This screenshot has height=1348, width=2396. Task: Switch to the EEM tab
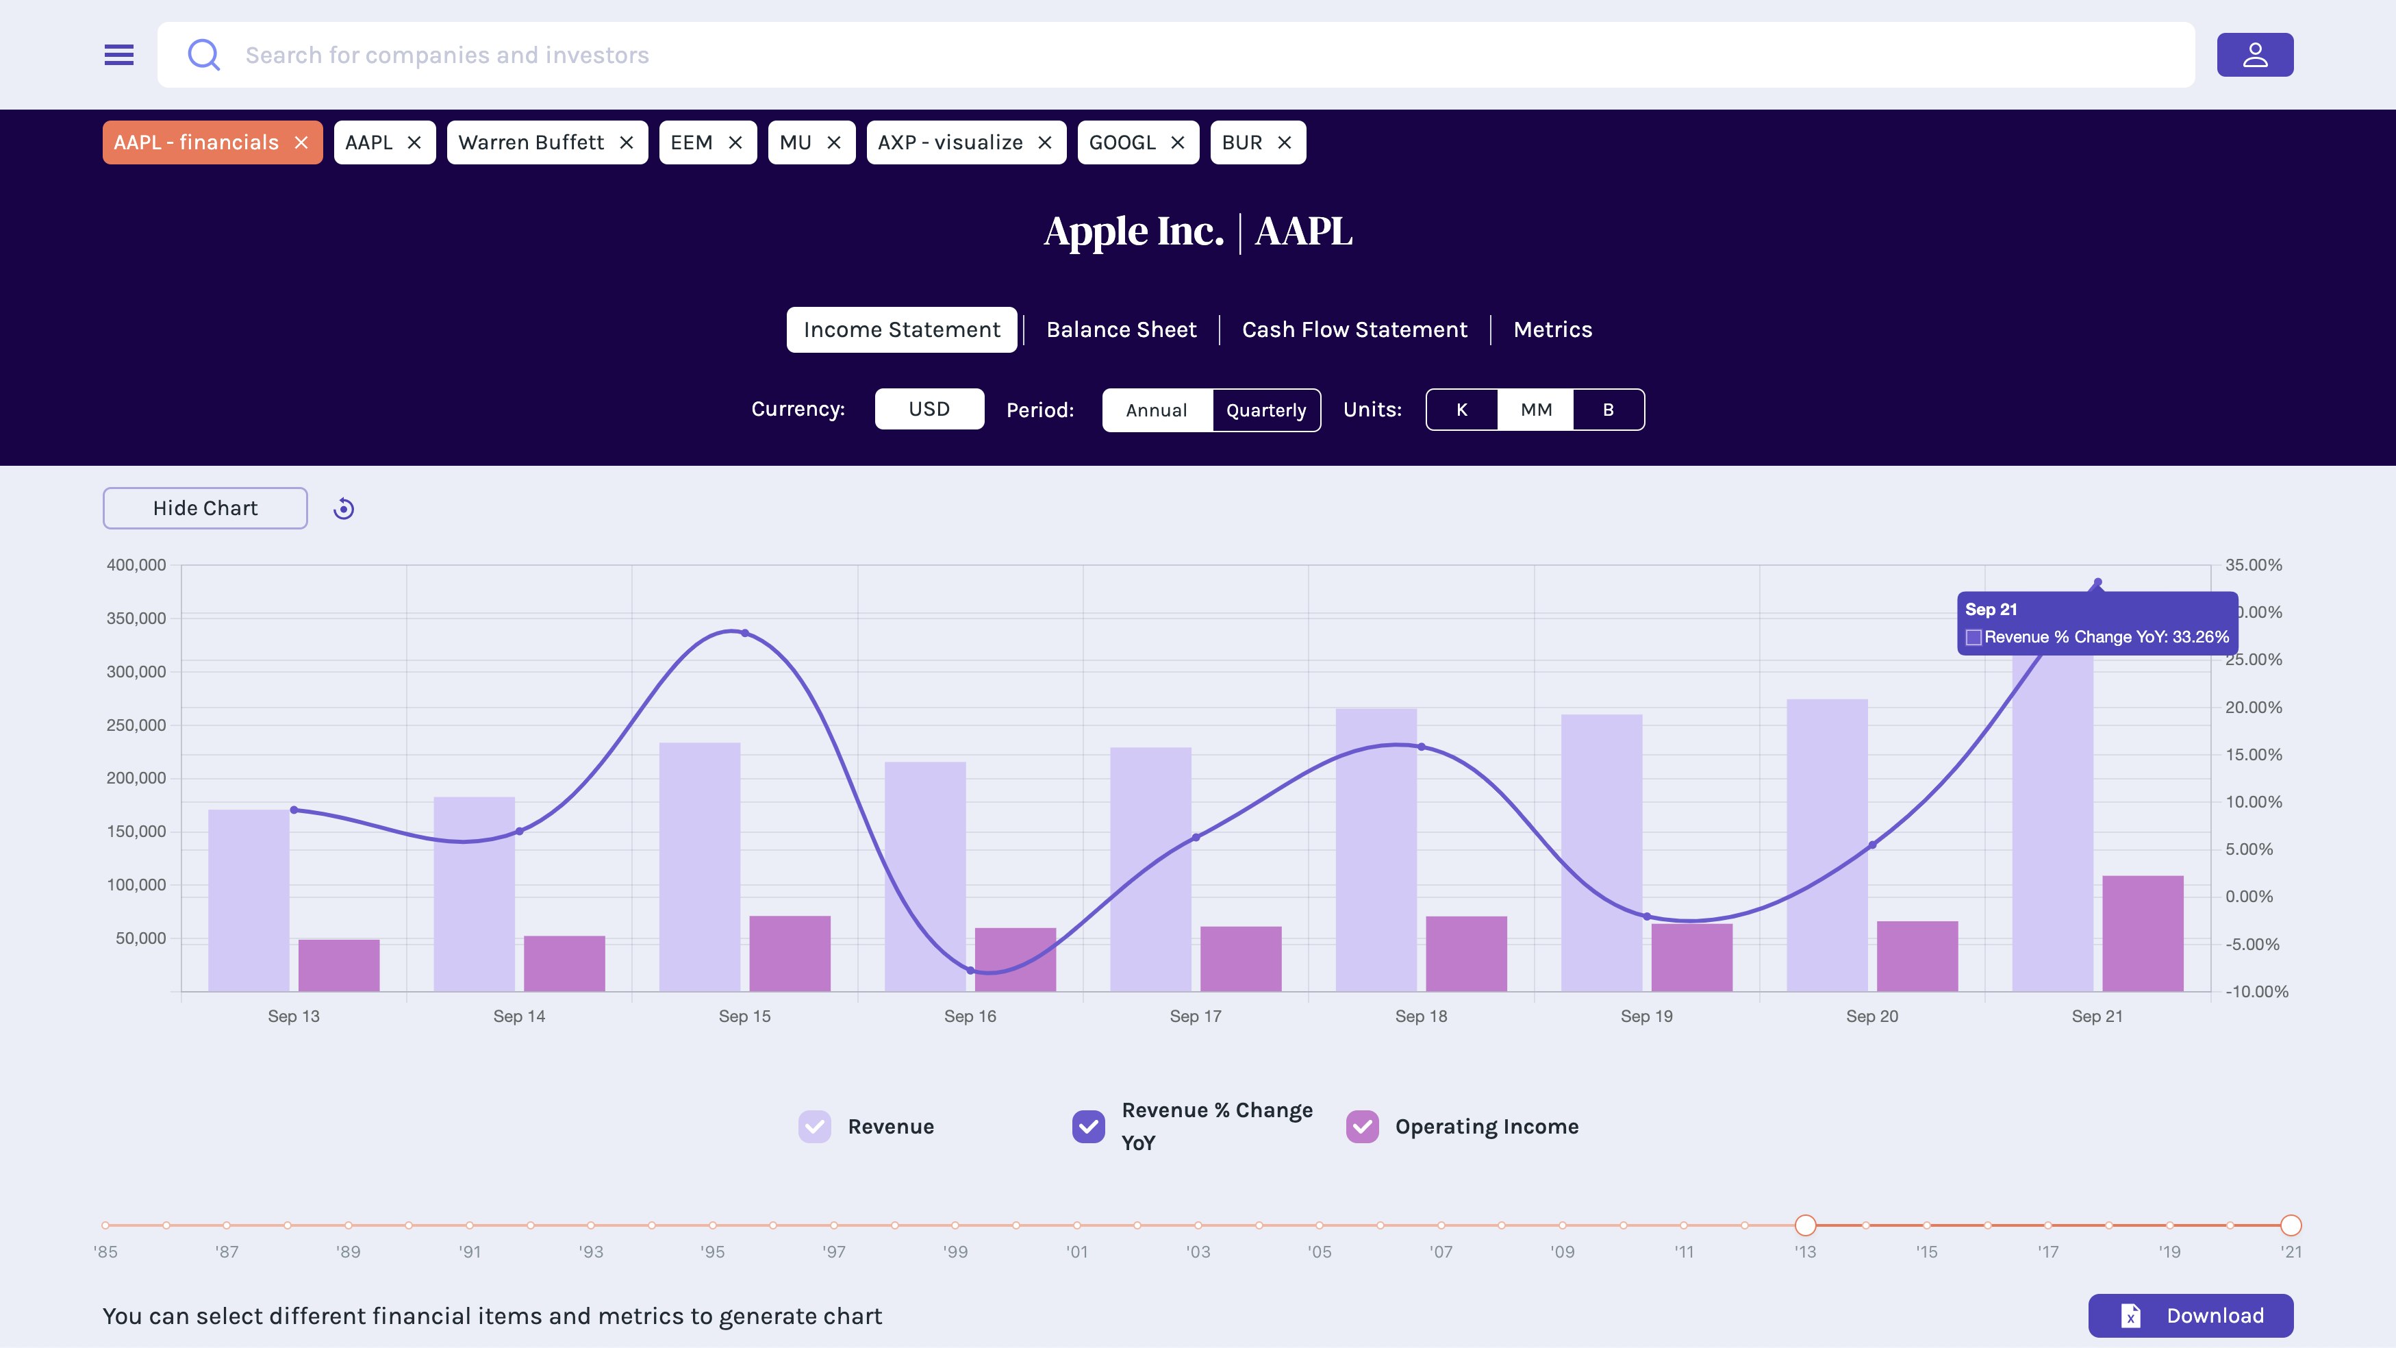pos(692,142)
